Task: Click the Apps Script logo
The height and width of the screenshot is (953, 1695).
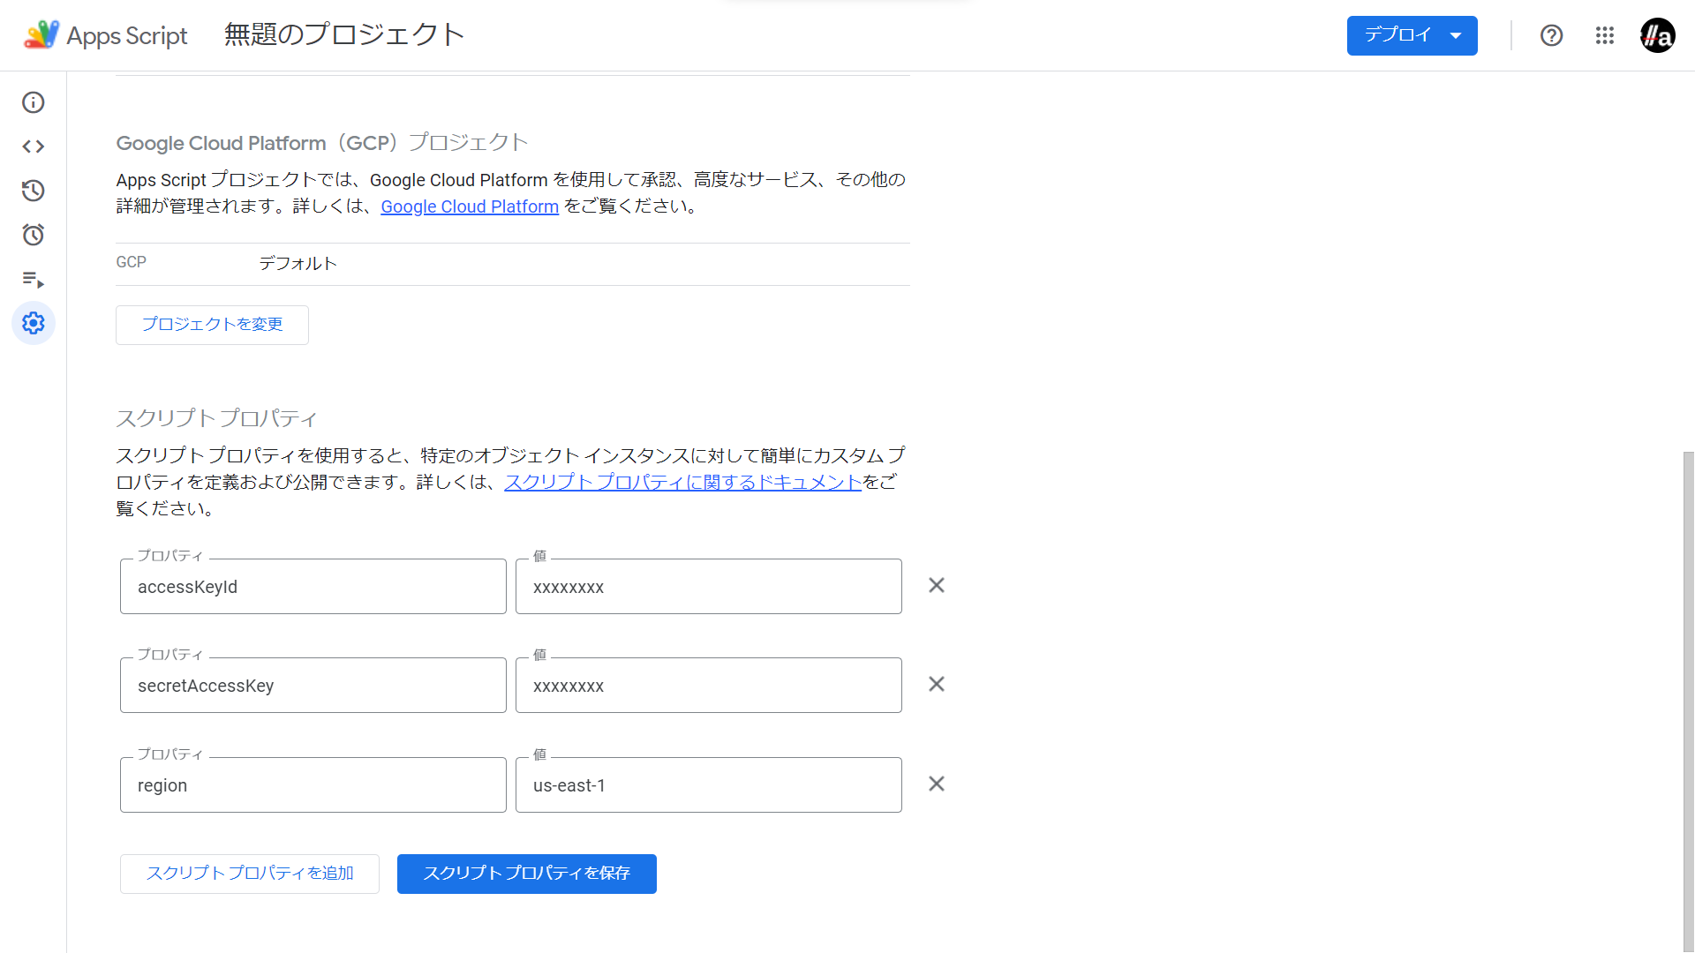Action: coord(41,35)
